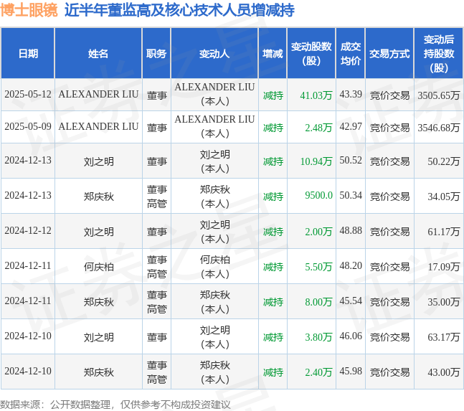Click the average price 48.88
Image resolution: width=464 pixels, height=411 pixels.
click(351, 231)
